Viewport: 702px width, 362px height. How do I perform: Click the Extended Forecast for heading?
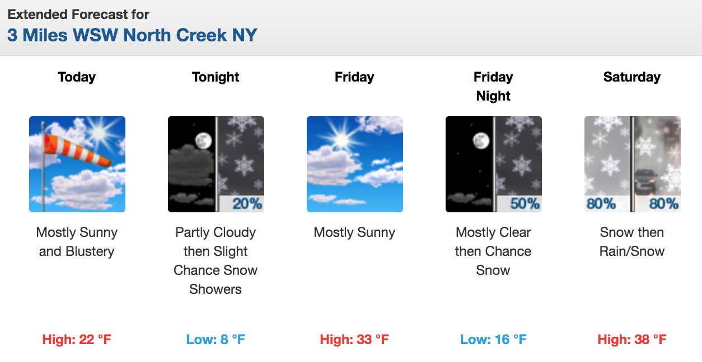coord(78,14)
